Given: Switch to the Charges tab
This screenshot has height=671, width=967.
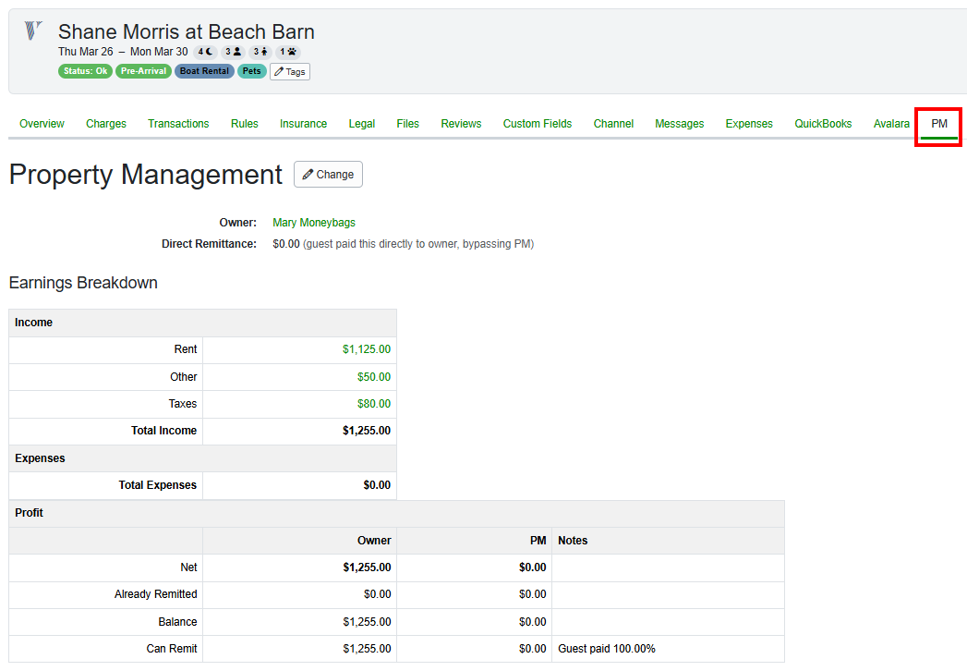Looking at the screenshot, I should pos(105,123).
